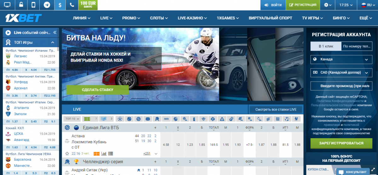The image size is (378, 175).
Task: Select the По номеру телефона tab
Action: (357, 46)
